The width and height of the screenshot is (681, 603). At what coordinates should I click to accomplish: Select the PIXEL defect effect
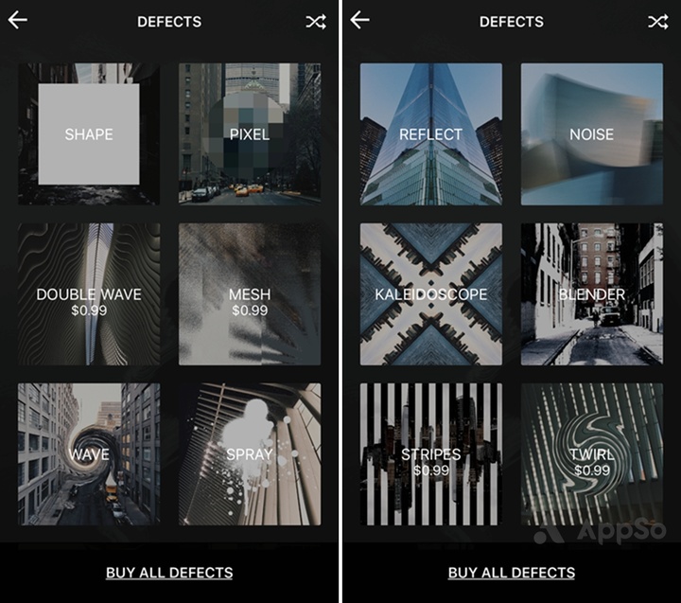pos(250,133)
